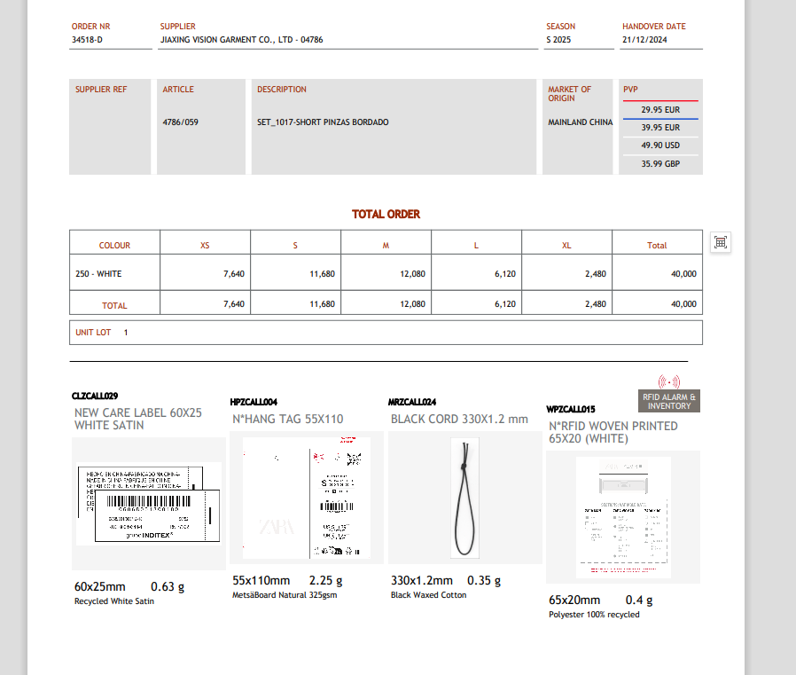The image size is (796, 675).
Task: Click the 35.99 GBP price
Action: click(660, 164)
